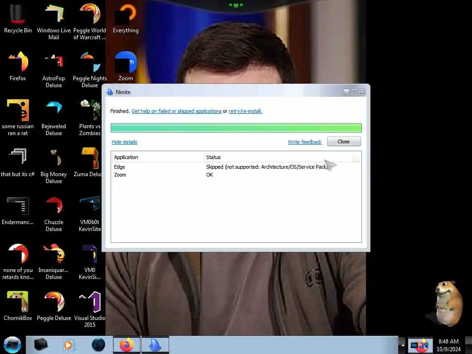
Task: Select the Zoom row in list
Action: click(236, 175)
